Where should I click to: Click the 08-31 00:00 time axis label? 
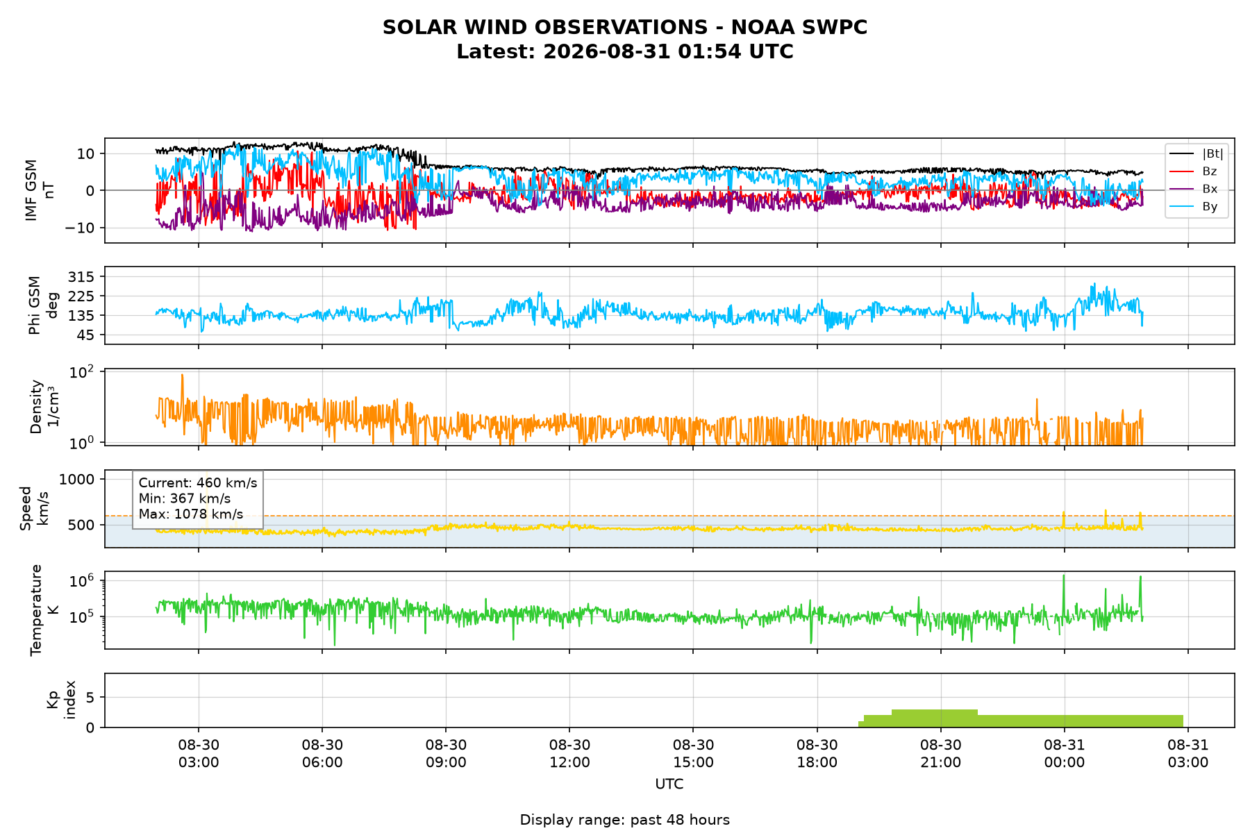pos(1064,754)
